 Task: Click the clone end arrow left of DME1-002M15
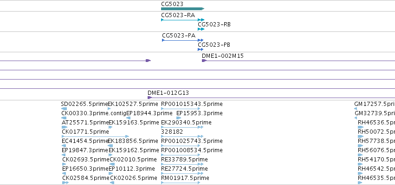click(x=148, y=61)
